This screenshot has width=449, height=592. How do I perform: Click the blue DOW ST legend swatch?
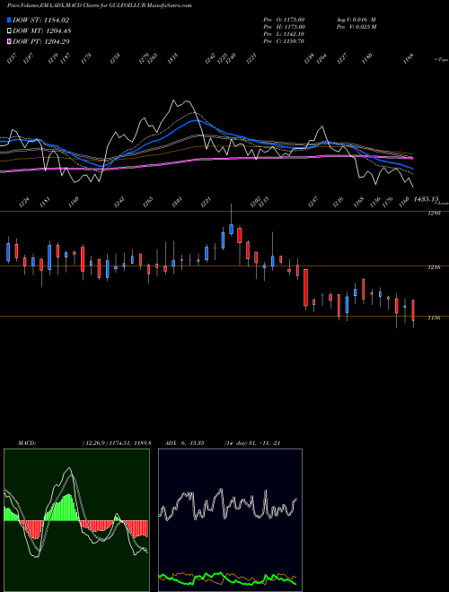pos(9,20)
